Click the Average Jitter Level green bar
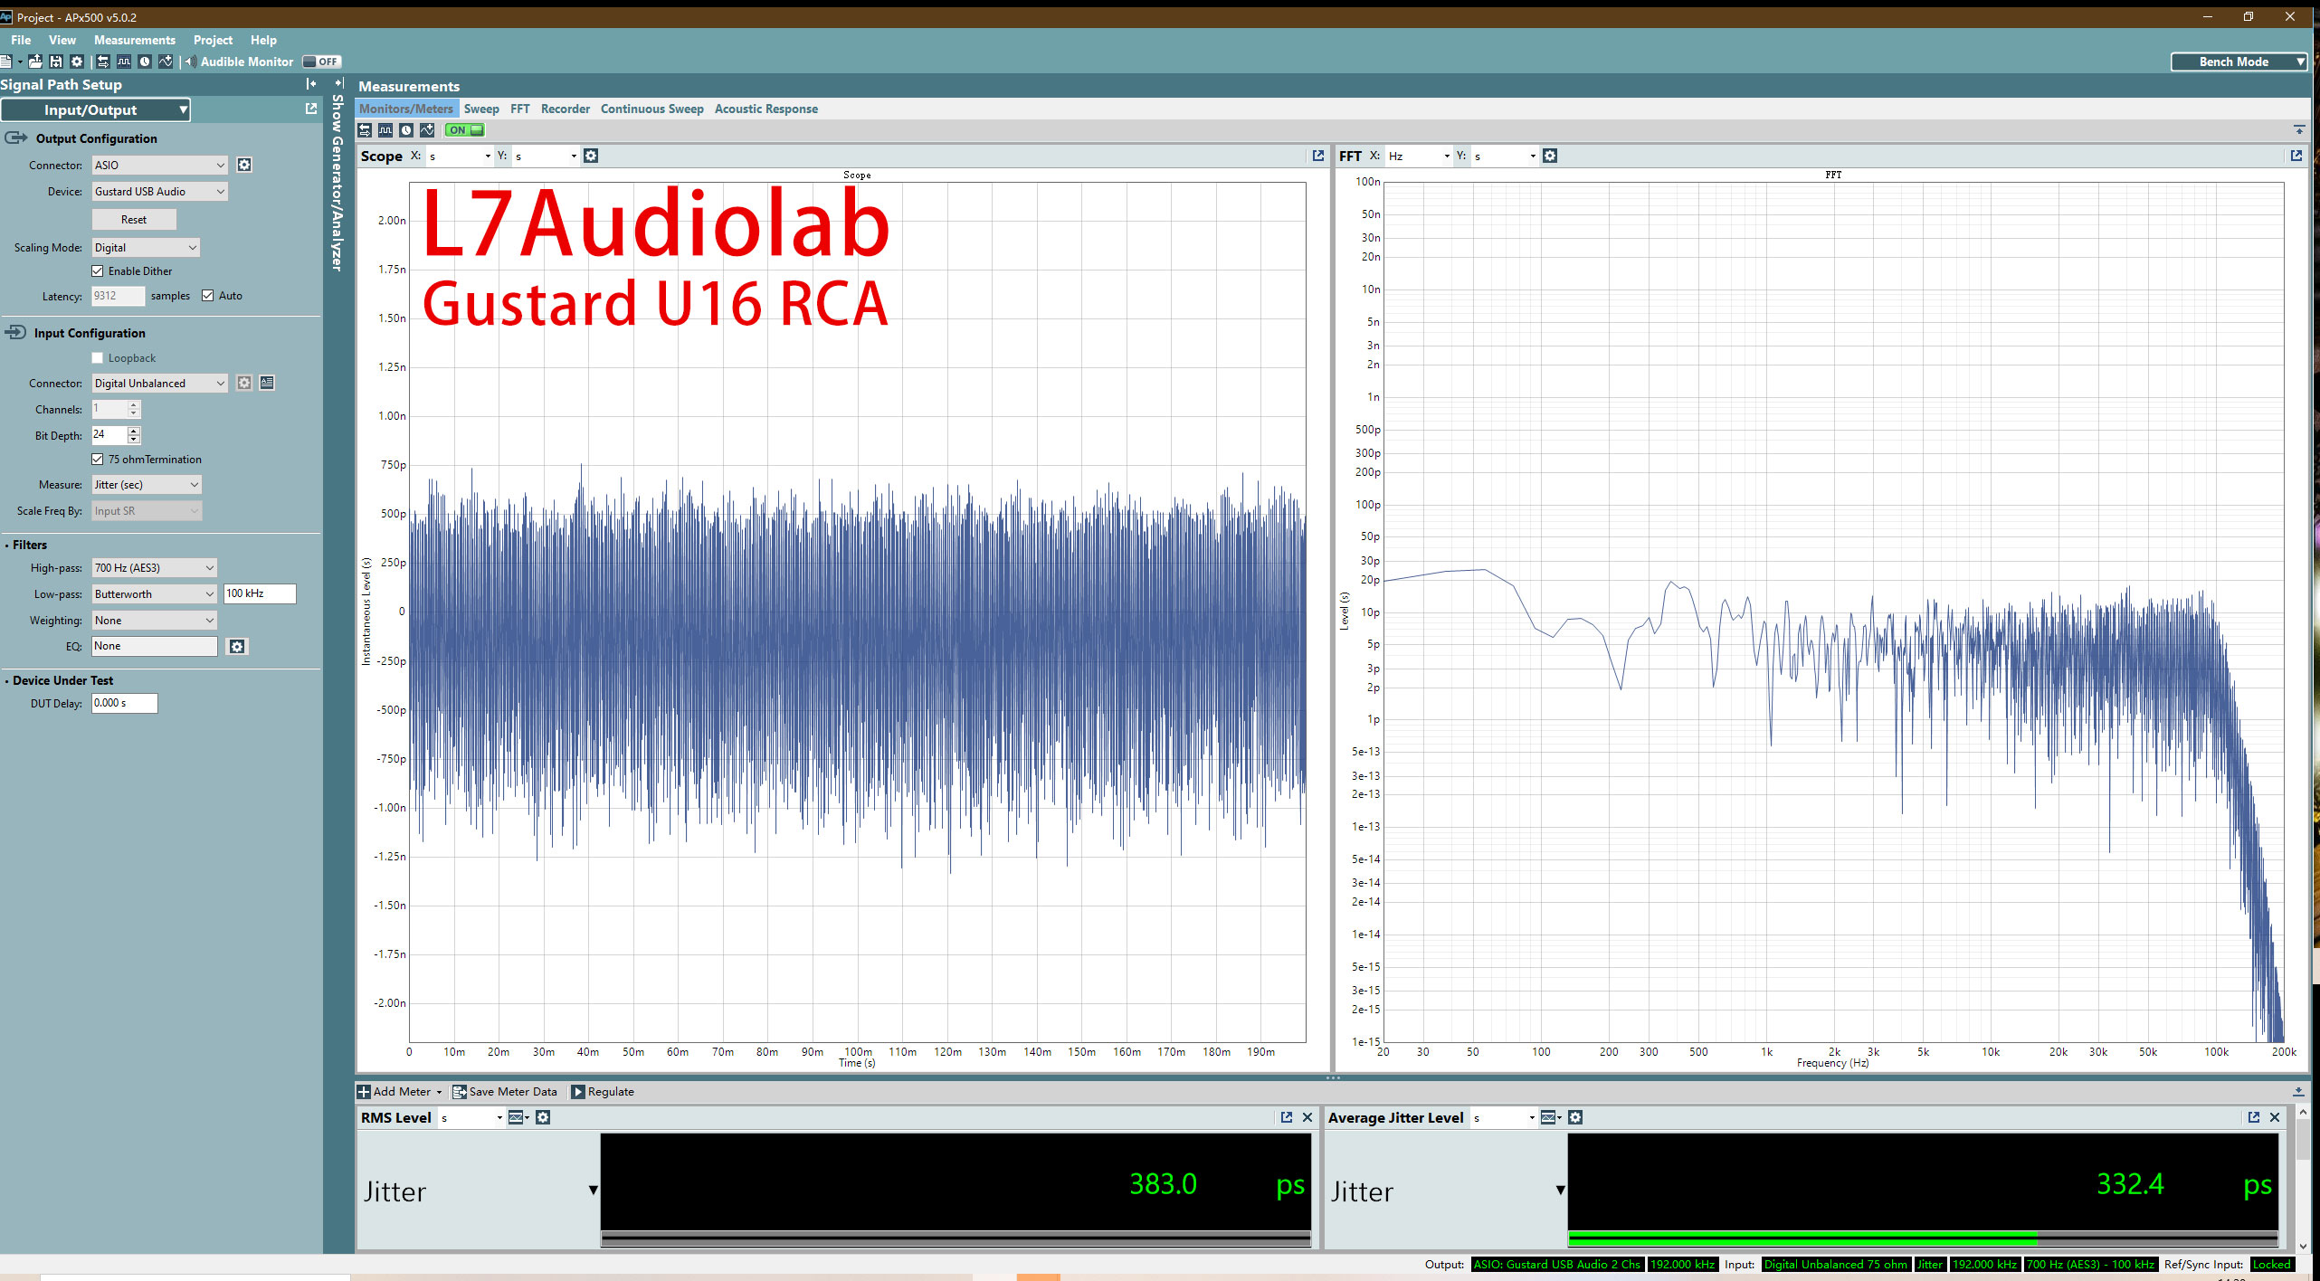This screenshot has height=1281, width=2320. tap(1802, 1238)
